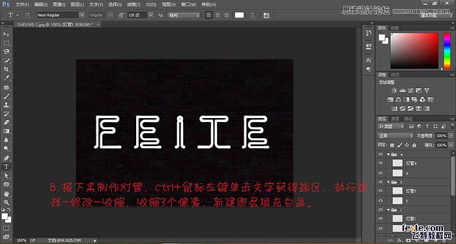Select the Zoom tool
Image resolution: width=456 pixels, height=244 pixels.
pyautogui.click(x=6, y=202)
